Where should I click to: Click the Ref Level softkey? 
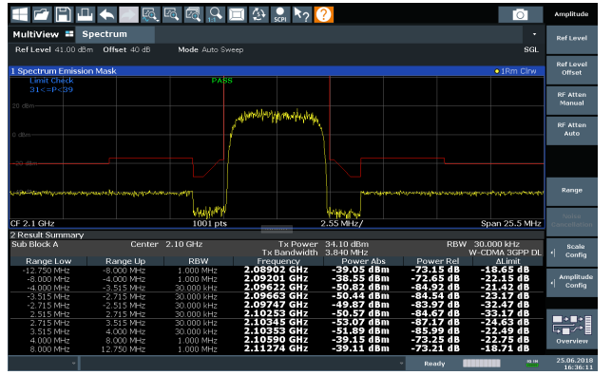(572, 38)
